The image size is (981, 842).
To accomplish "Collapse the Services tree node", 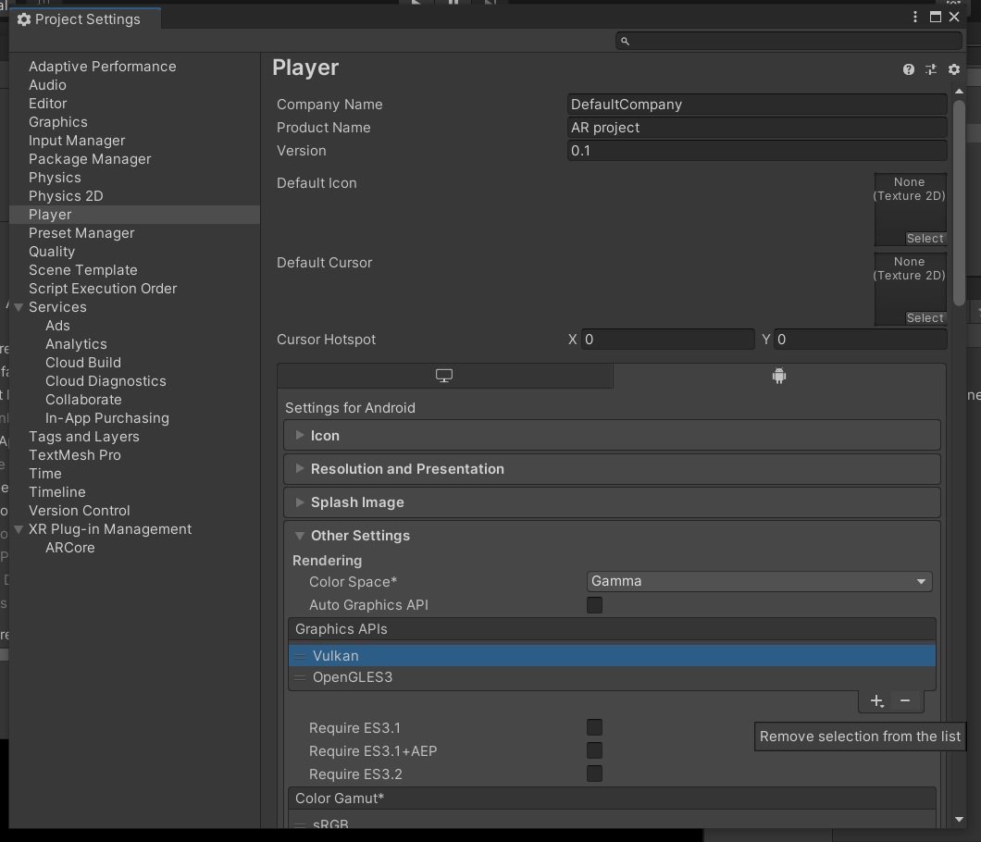I will 19,307.
